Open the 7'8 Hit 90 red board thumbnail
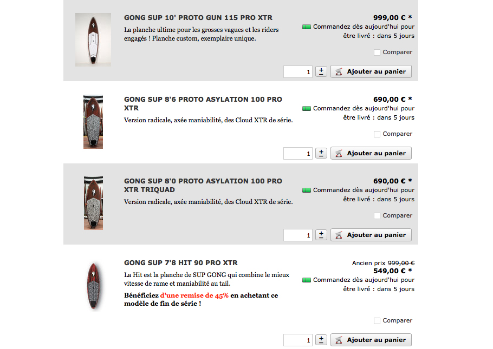This screenshot has width=493, height=349. pyautogui.click(x=93, y=286)
